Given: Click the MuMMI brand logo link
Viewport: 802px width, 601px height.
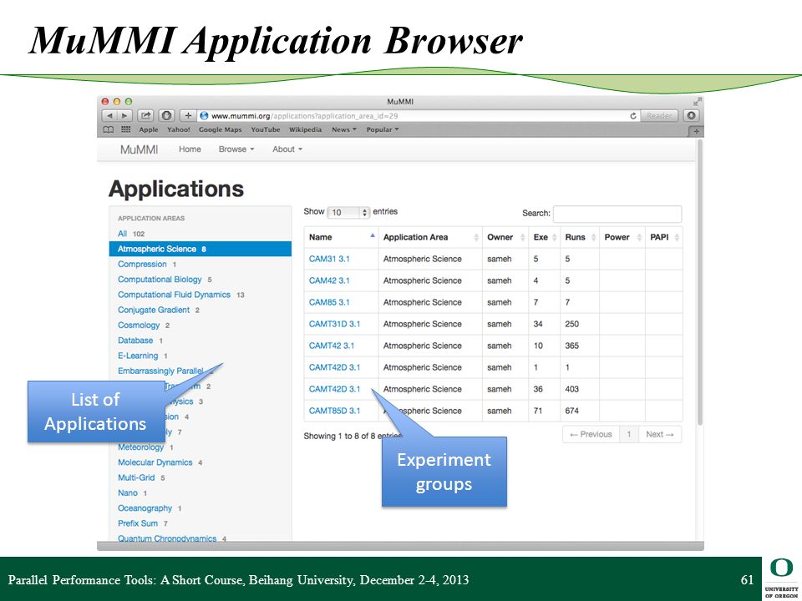Looking at the screenshot, I should [140, 149].
